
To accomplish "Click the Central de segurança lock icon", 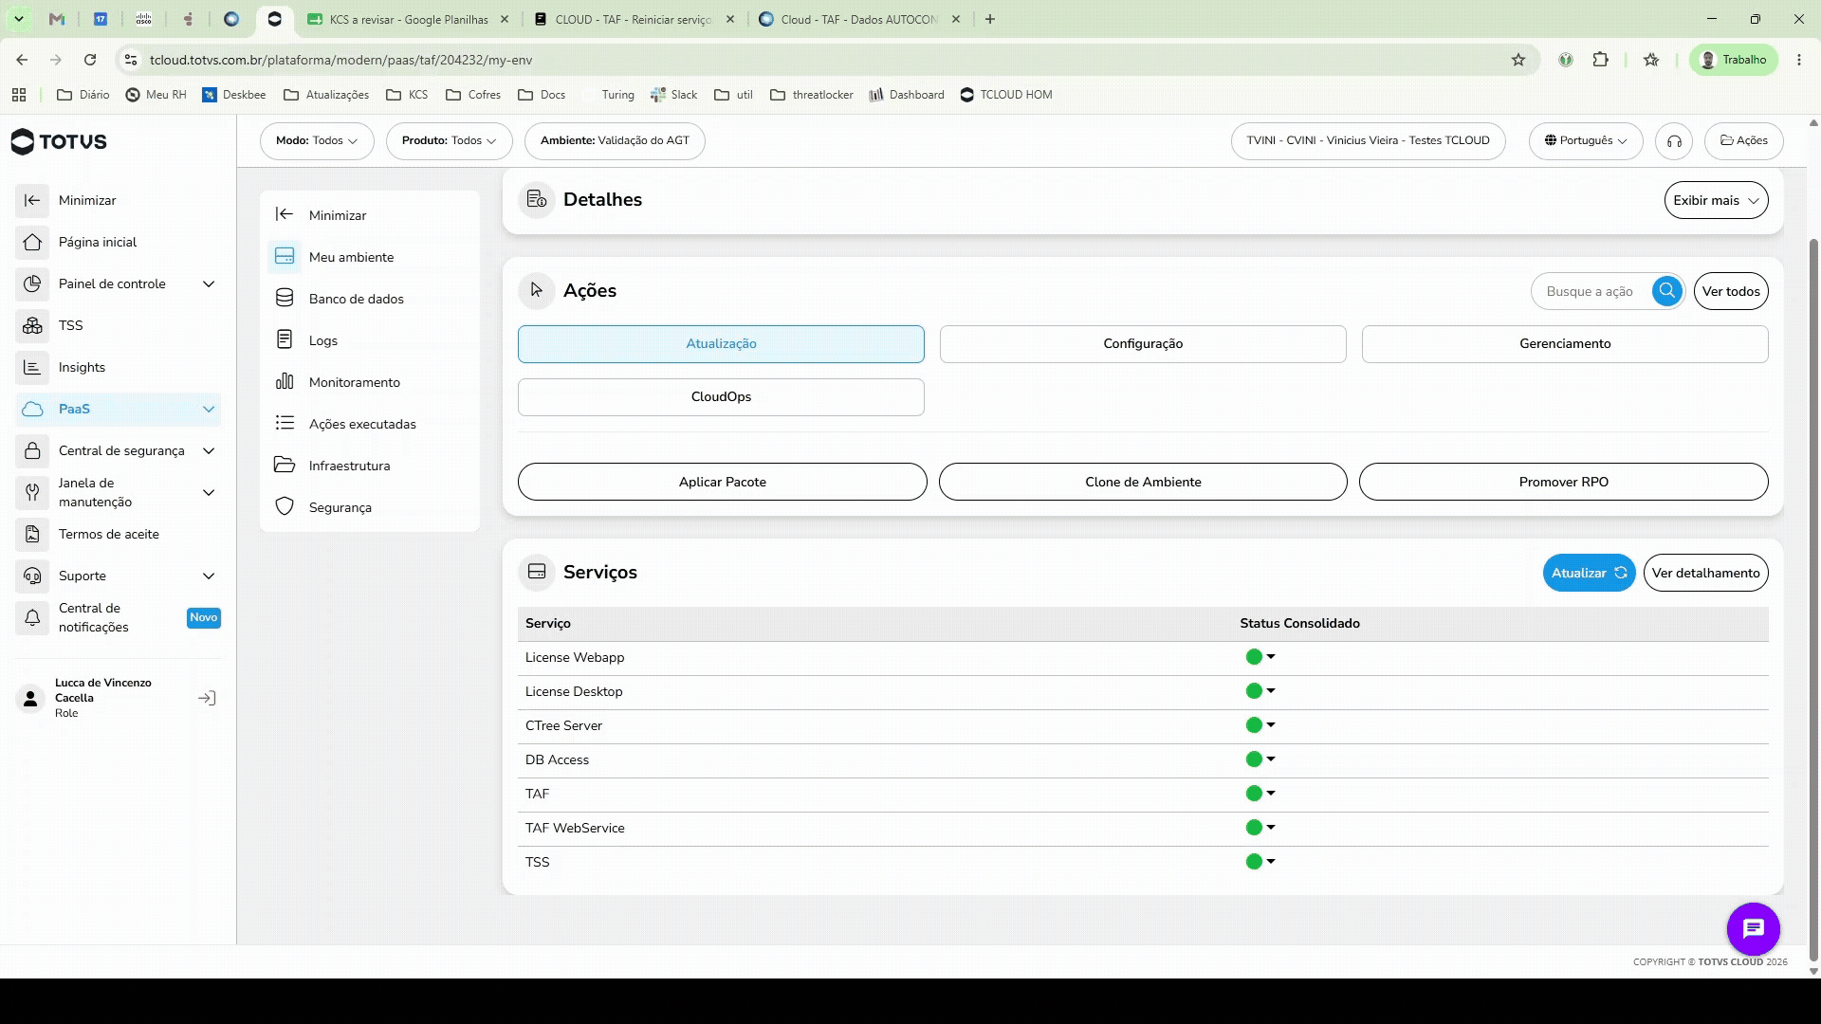I will tap(32, 450).
